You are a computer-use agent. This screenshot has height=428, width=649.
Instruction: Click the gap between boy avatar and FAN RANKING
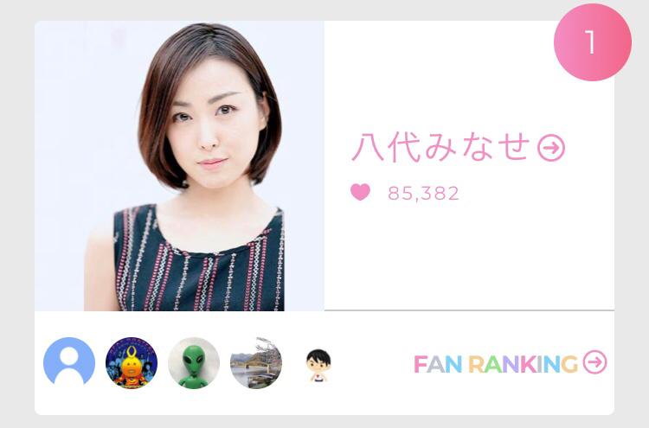372,364
